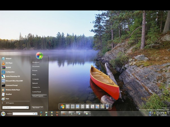Click the Windows logo in the dock
Screen dimensions: 170x127
tap(63, 106)
